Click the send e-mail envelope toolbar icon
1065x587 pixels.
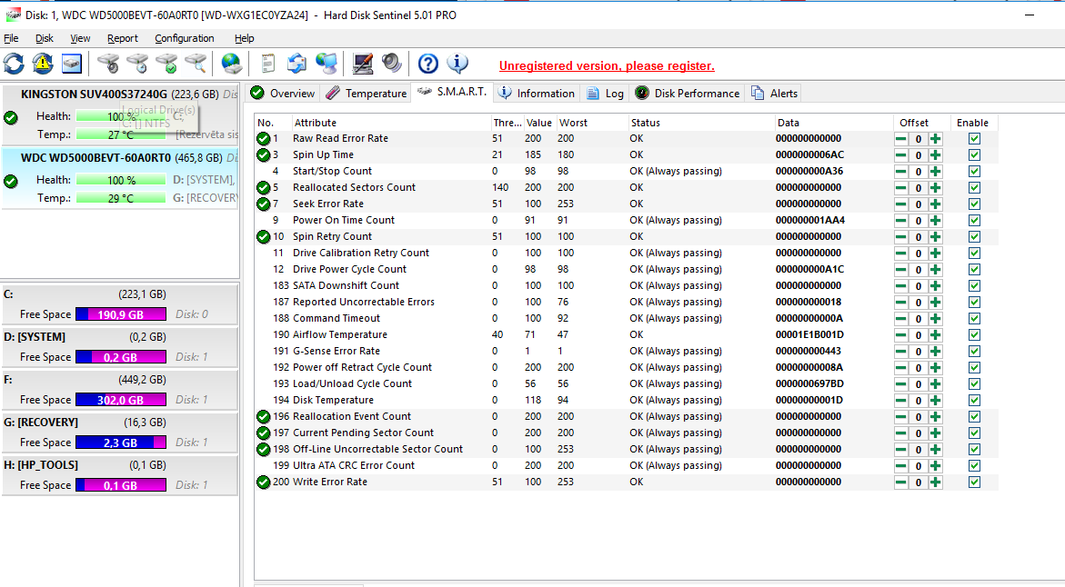tap(296, 64)
